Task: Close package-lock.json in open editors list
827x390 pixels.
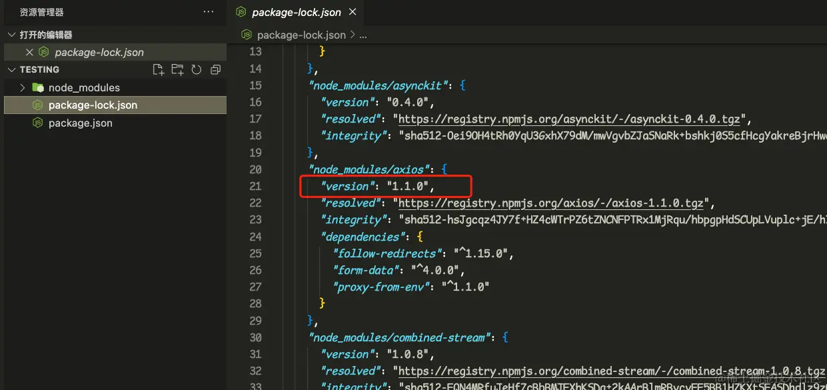Action: 29,52
